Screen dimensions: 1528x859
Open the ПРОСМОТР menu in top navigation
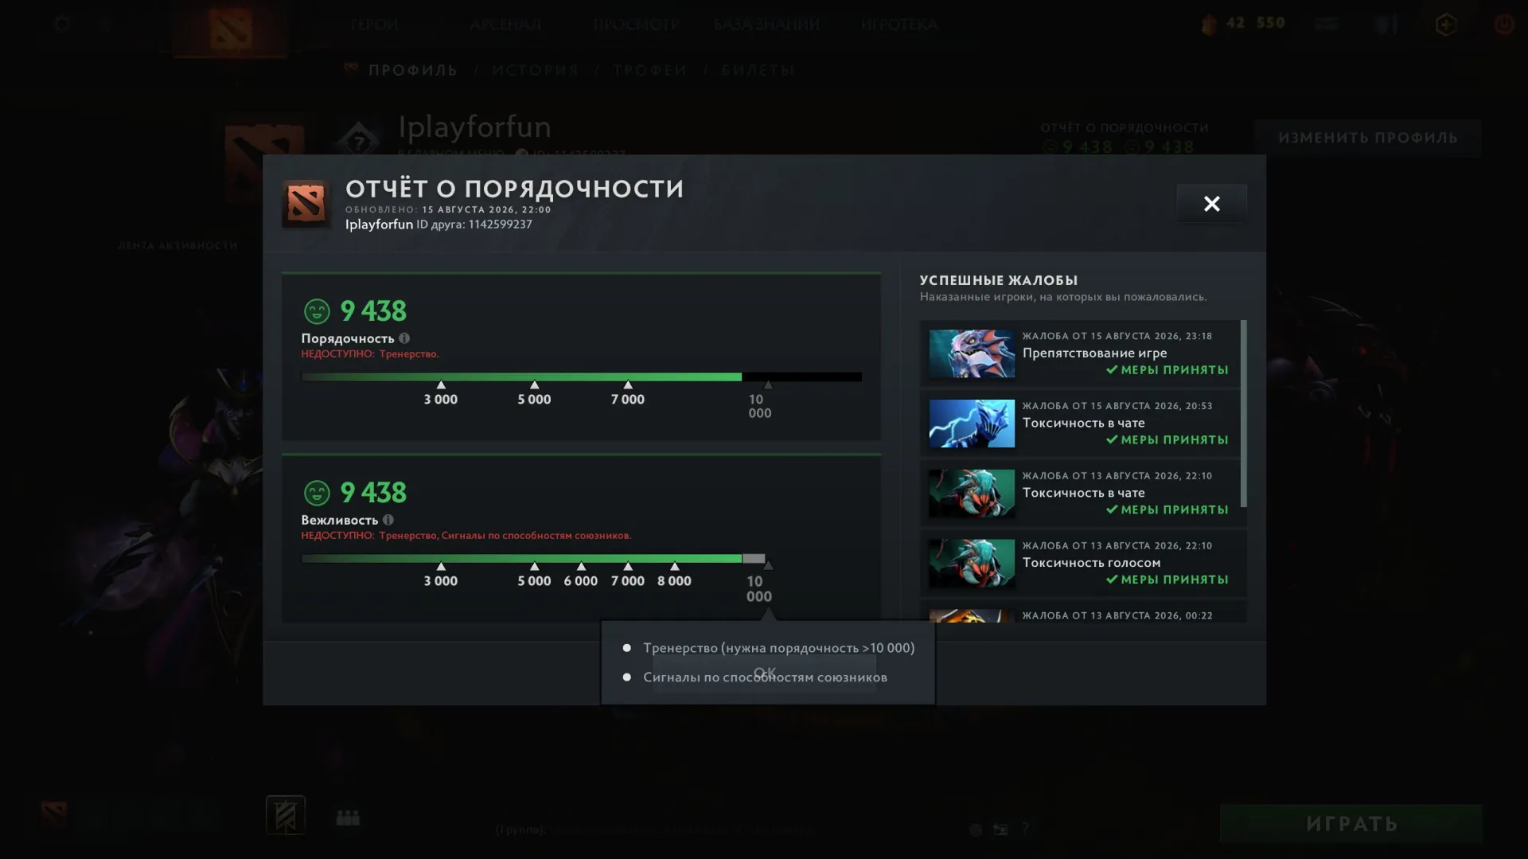coord(636,25)
